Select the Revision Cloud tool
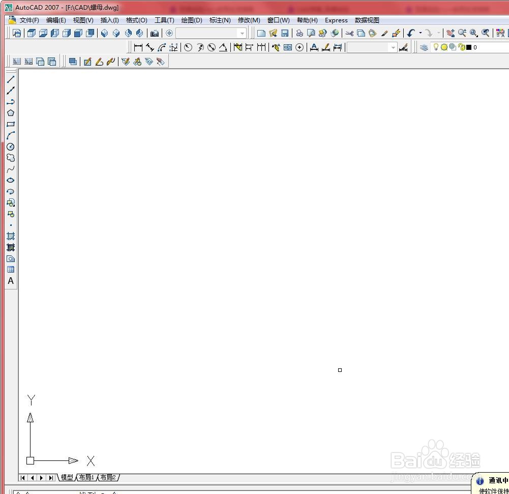Image resolution: width=509 pixels, height=494 pixels. coord(10,158)
